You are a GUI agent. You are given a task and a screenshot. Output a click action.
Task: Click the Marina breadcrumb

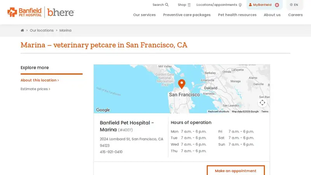(65, 30)
